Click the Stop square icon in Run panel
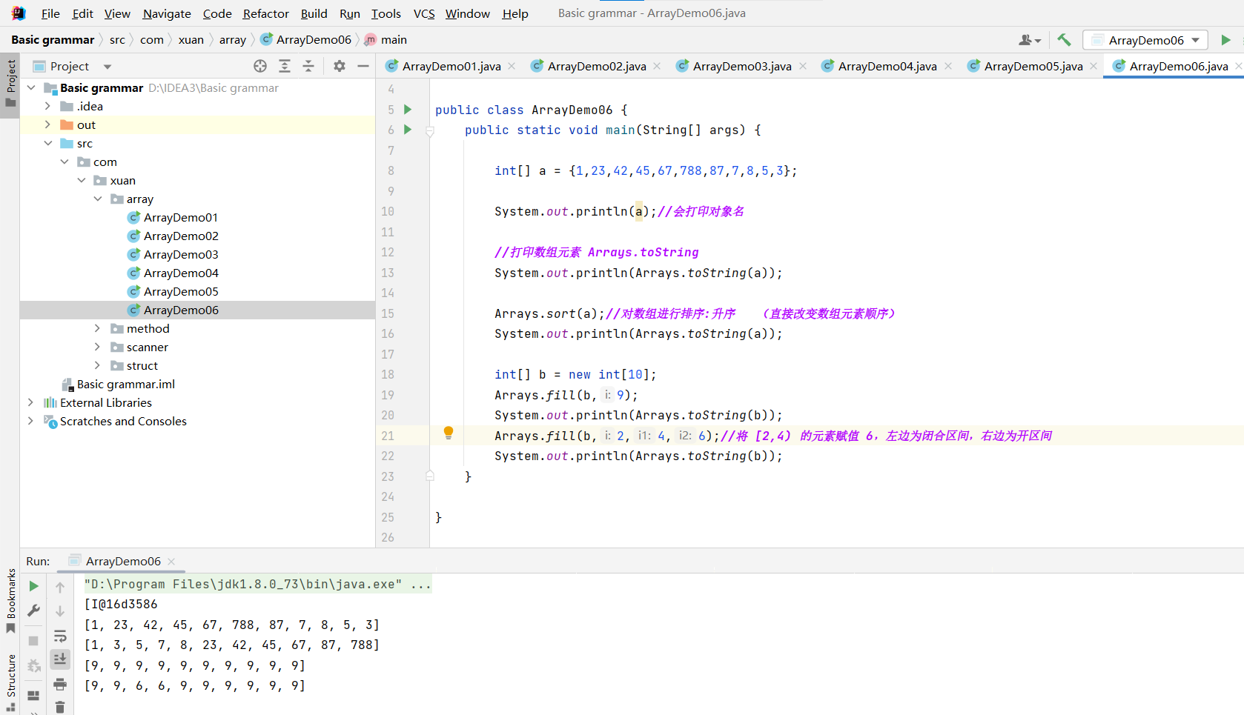Image resolution: width=1244 pixels, height=715 pixels. 33,641
